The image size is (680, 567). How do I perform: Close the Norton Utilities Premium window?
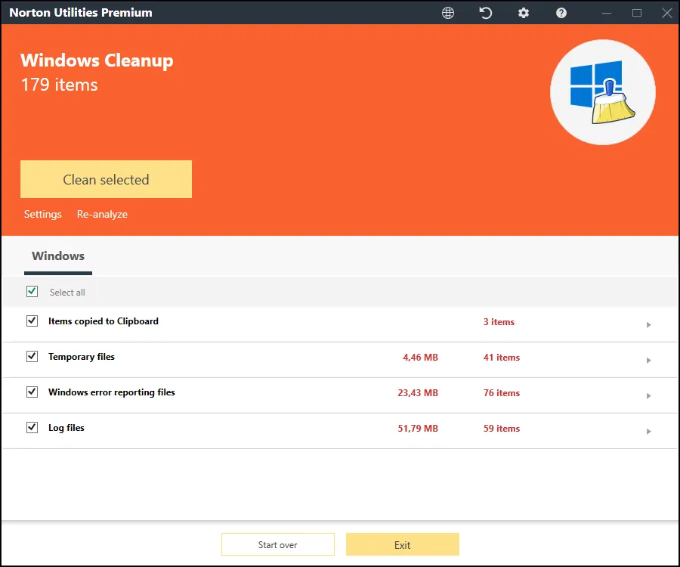tap(667, 13)
